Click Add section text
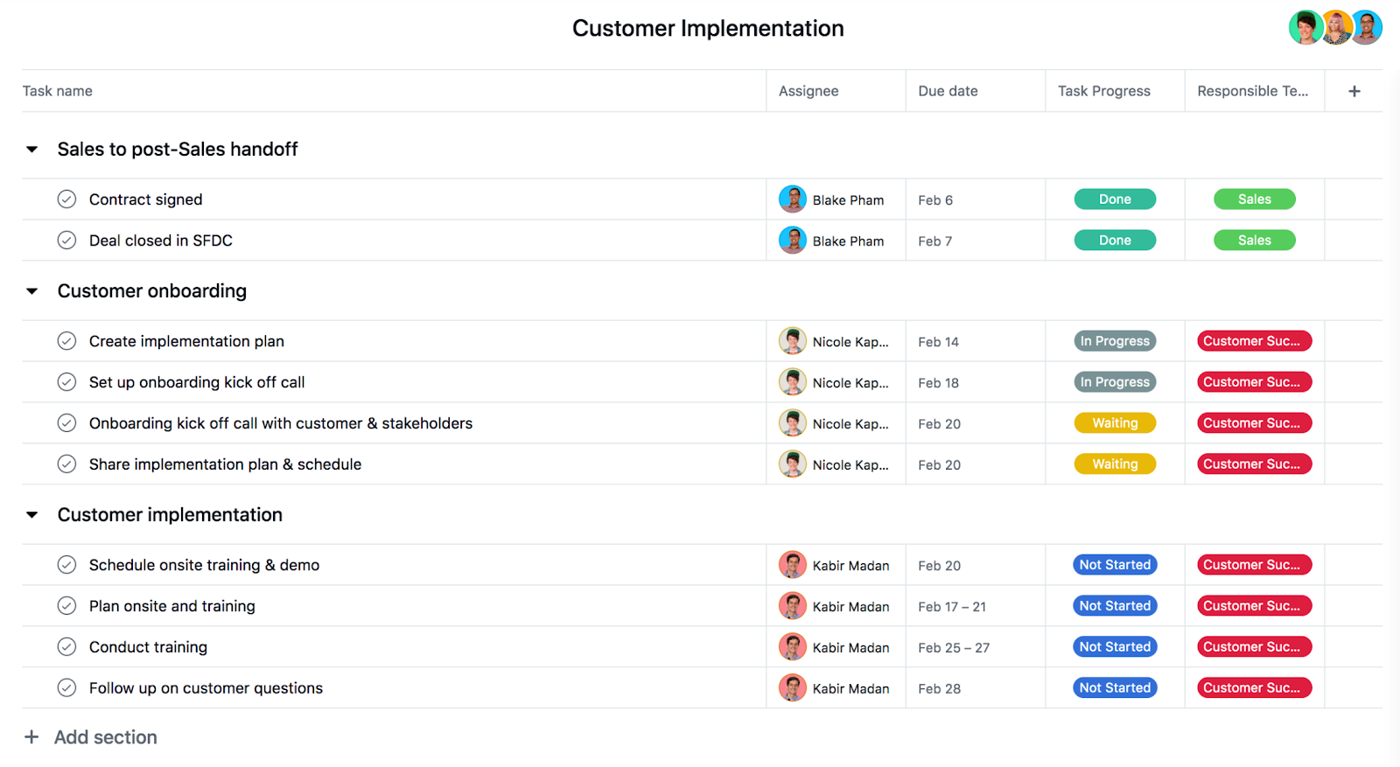The width and height of the screenshot is (1400, 767). coord(106,737)
